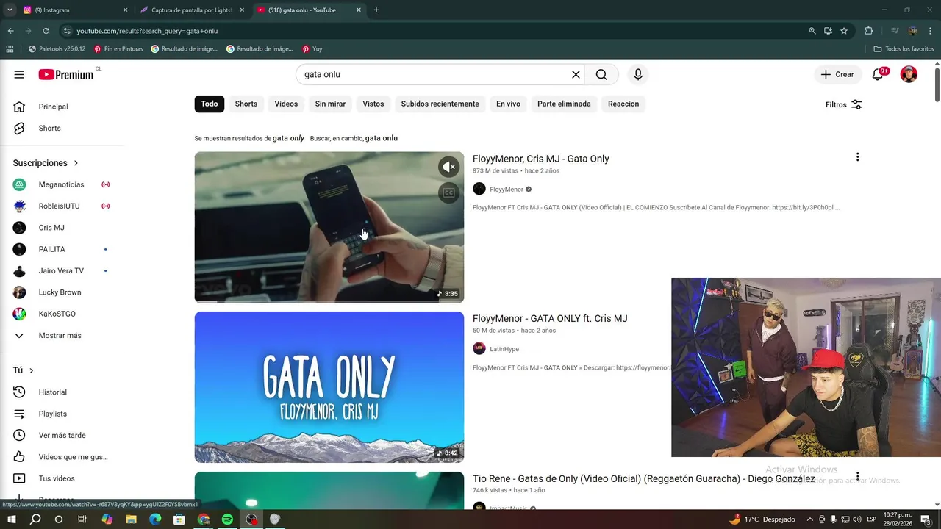Open more options for Tio Rene video

coord(857,477)
